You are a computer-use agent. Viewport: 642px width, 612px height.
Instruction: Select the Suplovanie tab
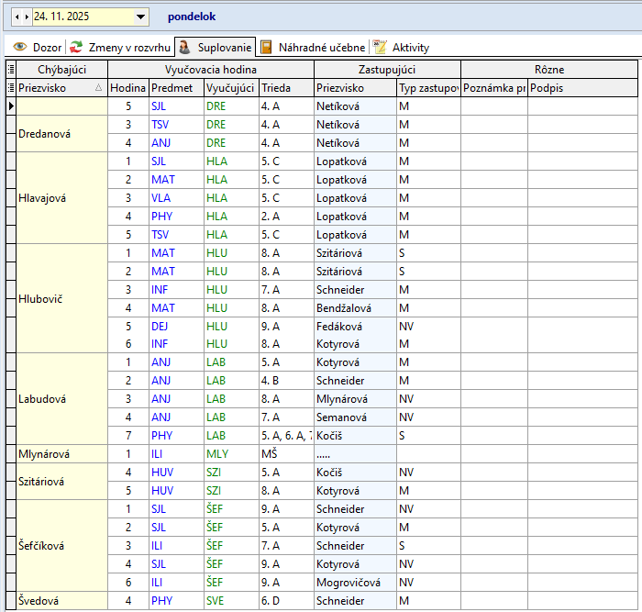216,47
